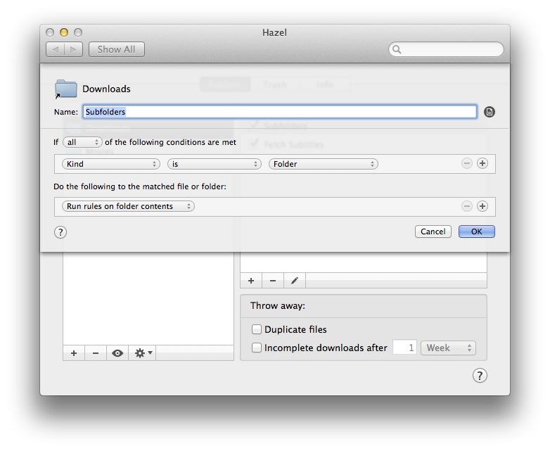Click the Hazel search field
Image resolution: width=550 pixels, height=451 pixels.
pyautogui.click(x=446, y=49)
